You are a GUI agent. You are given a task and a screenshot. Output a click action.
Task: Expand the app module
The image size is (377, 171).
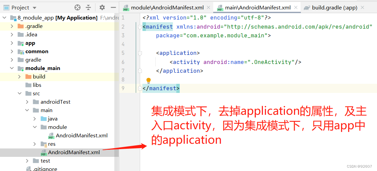(x=12, y=43)
